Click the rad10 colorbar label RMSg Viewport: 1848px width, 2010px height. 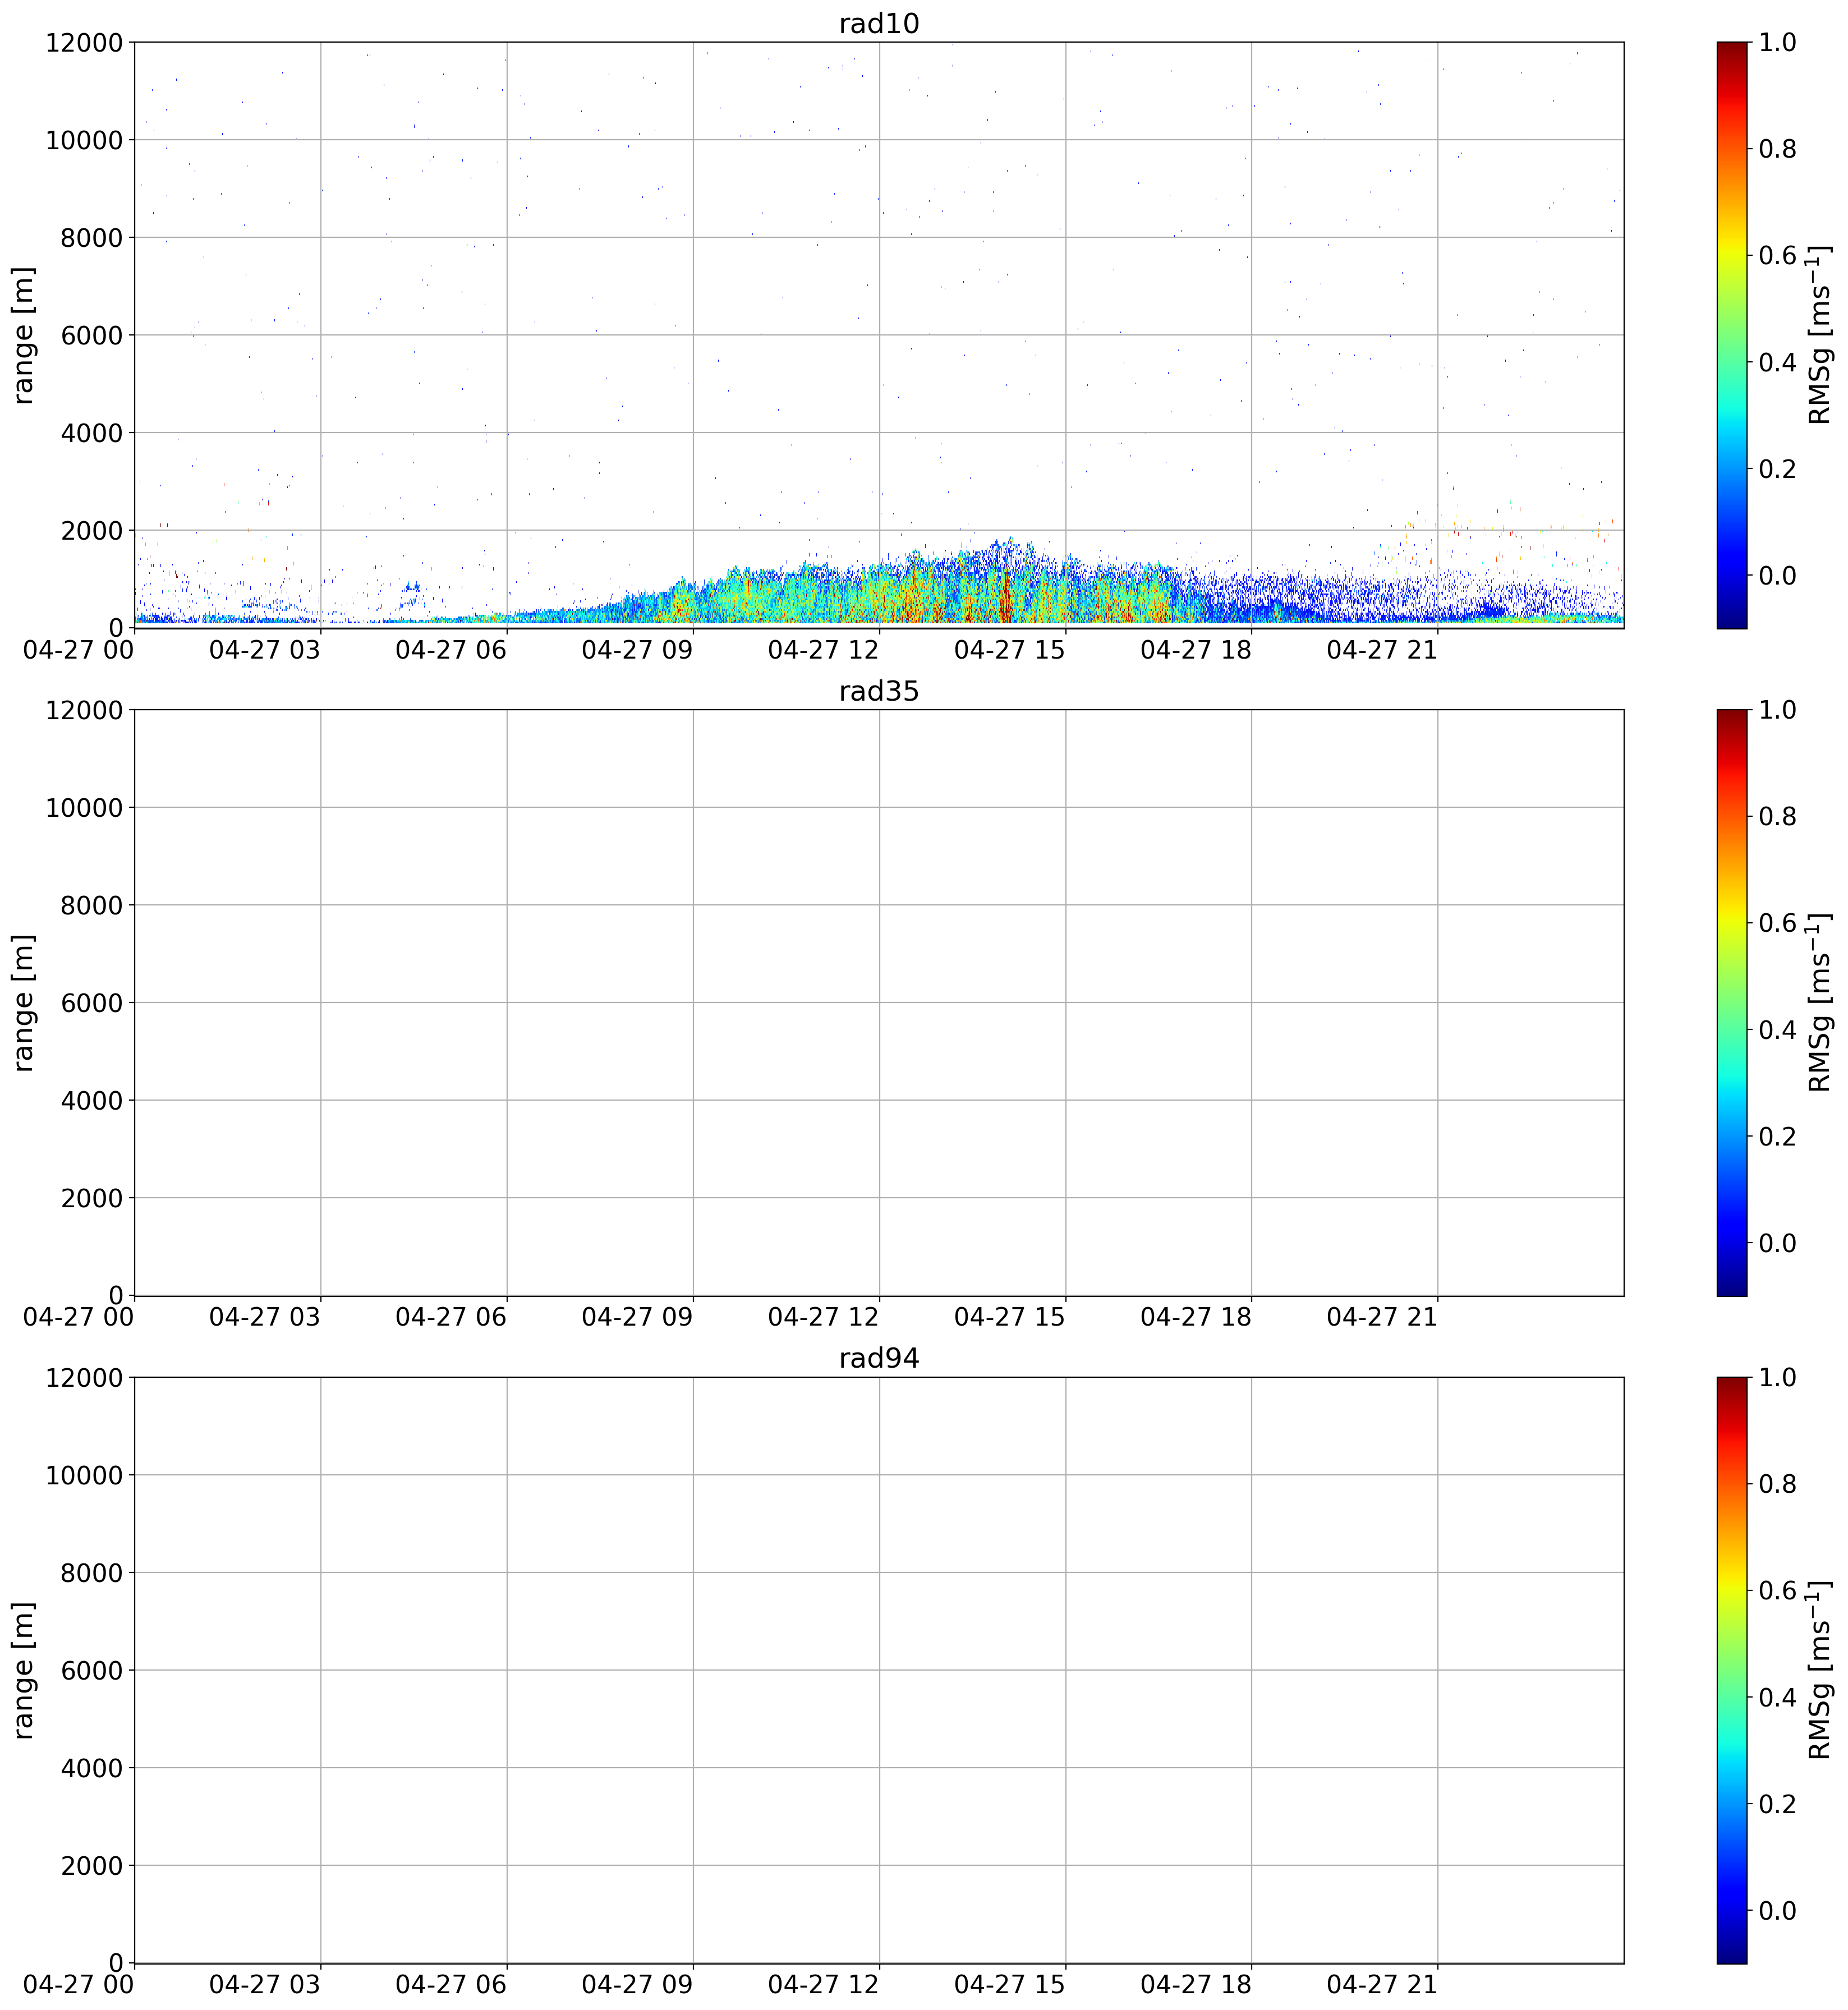pyautogui.click(x=1820, y=335)
